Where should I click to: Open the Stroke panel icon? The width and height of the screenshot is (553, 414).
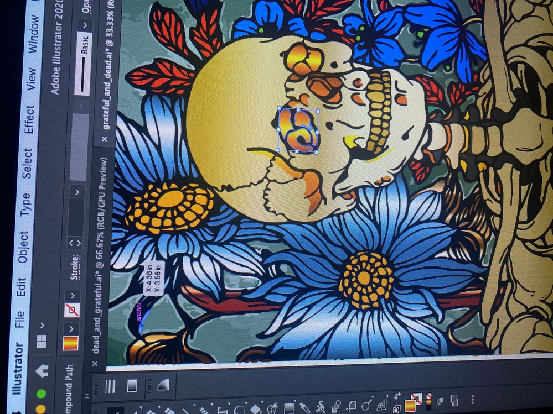click(110, 386)
